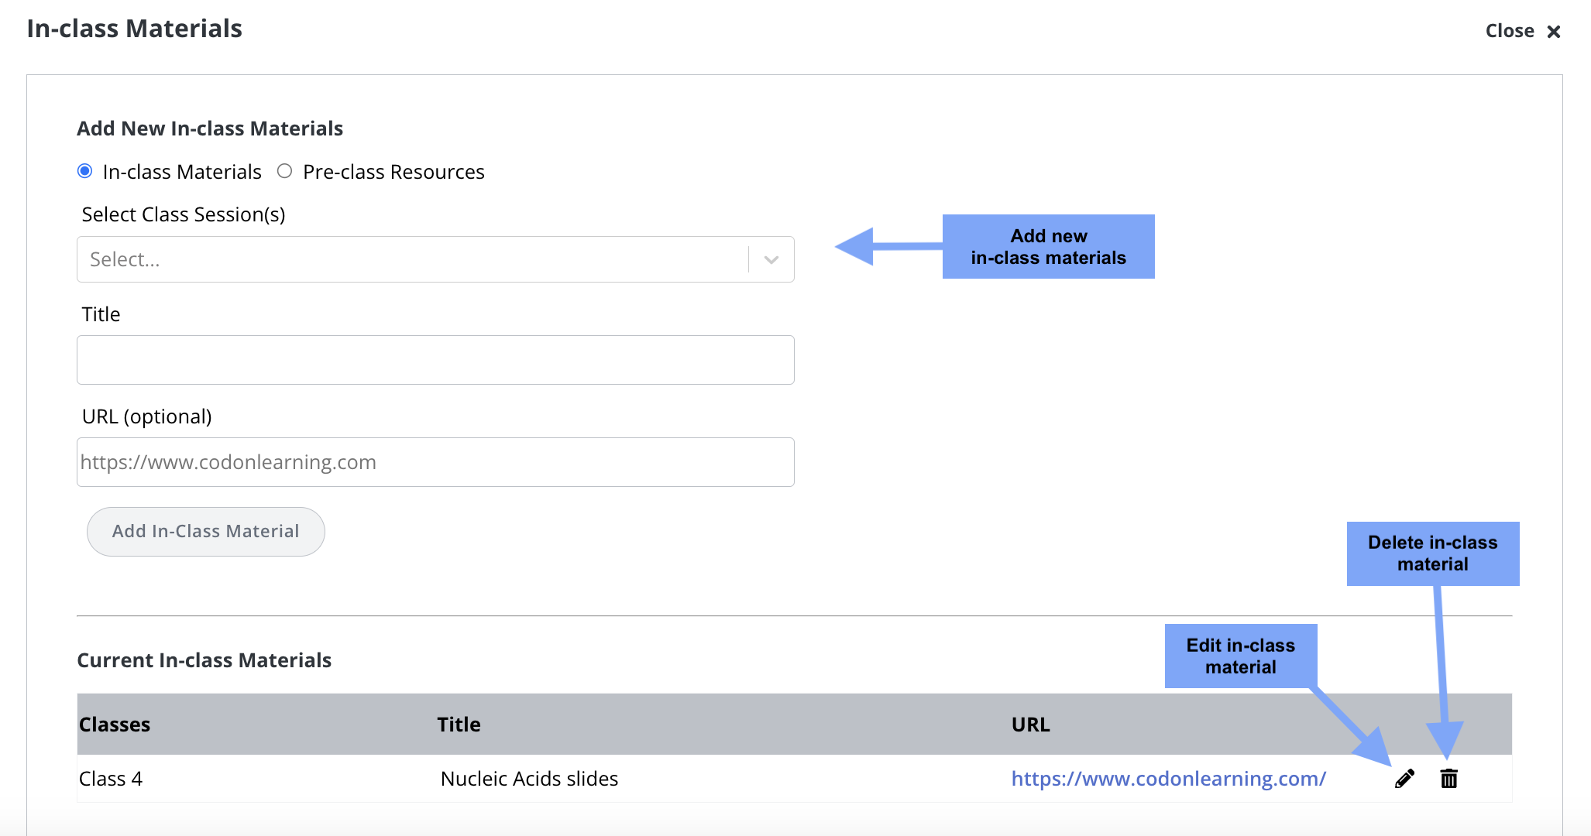Screen dimensions: 1591x836
Task: Click the trash delete icon for Nucleic Acids slides
Action: [x=1448, y=778]
